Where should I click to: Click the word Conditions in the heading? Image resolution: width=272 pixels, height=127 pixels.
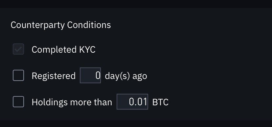(x=89, y=25)
